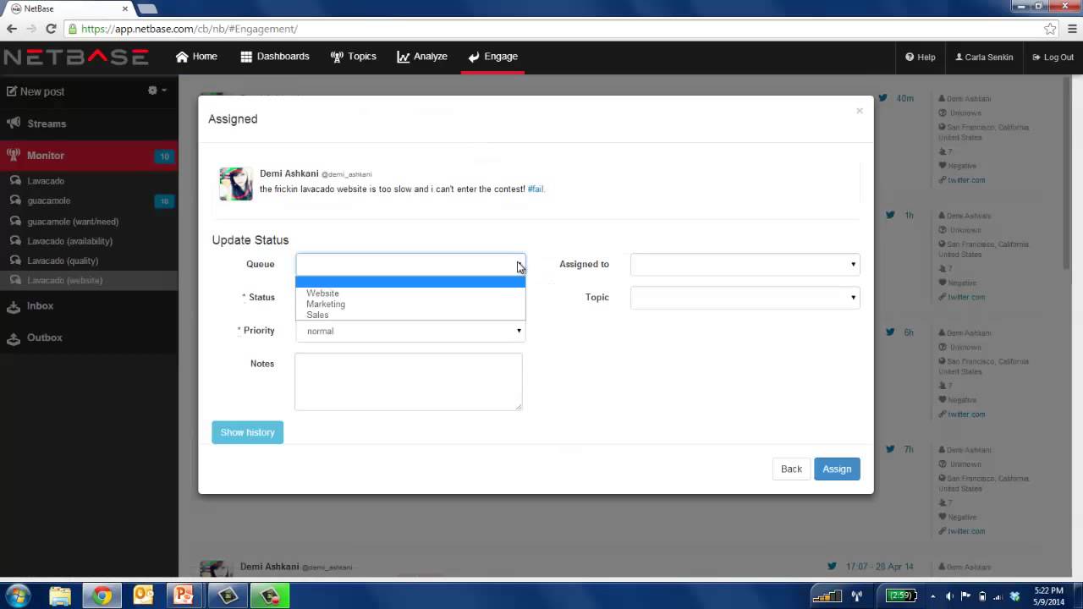Click the browser forward arrow
Screen dimensions: 1083x609
pos(31,29)
